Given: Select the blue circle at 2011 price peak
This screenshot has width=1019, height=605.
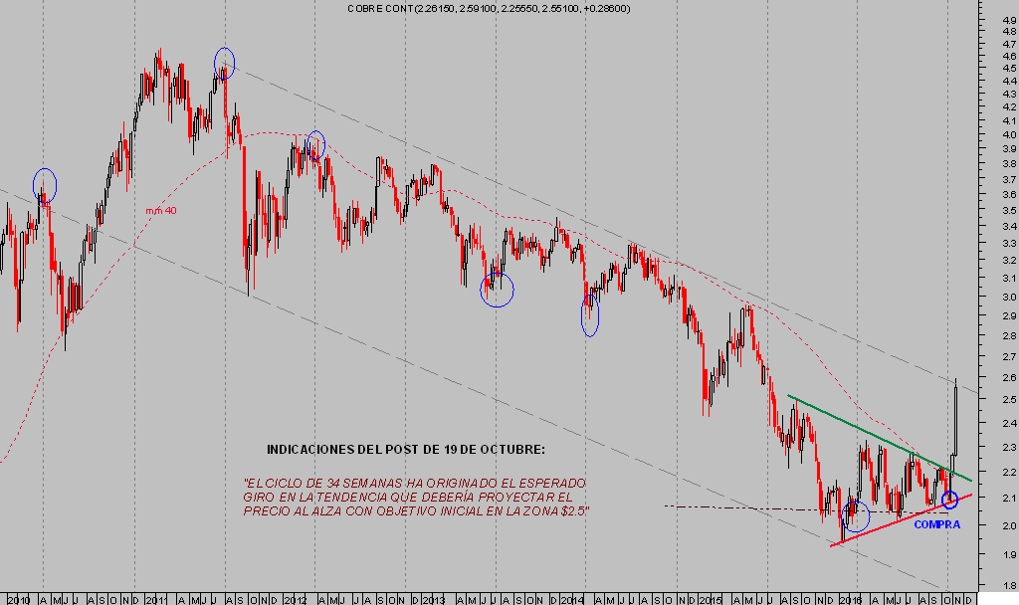Looking at the screenshot, I should 224,62.
